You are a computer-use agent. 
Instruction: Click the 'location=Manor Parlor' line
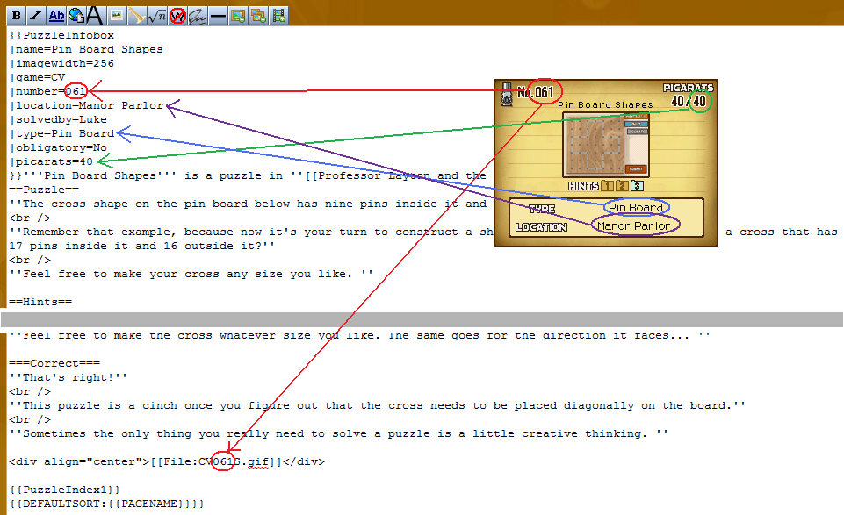click(86, 105)
